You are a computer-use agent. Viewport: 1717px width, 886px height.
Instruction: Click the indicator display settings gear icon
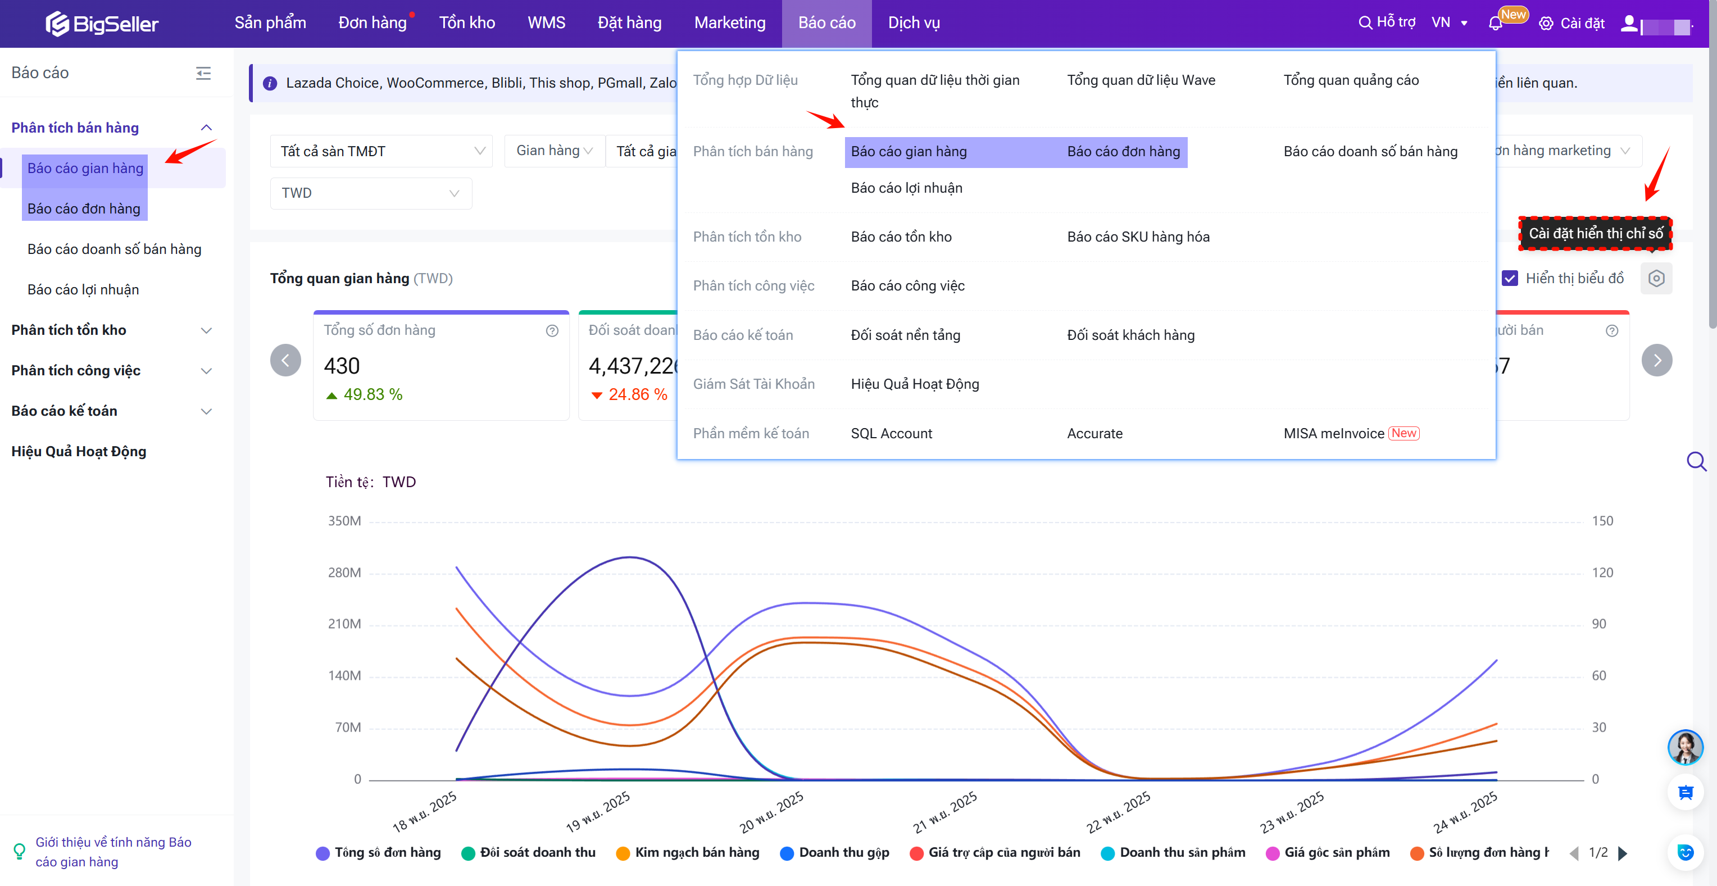tap(1656, 279)
